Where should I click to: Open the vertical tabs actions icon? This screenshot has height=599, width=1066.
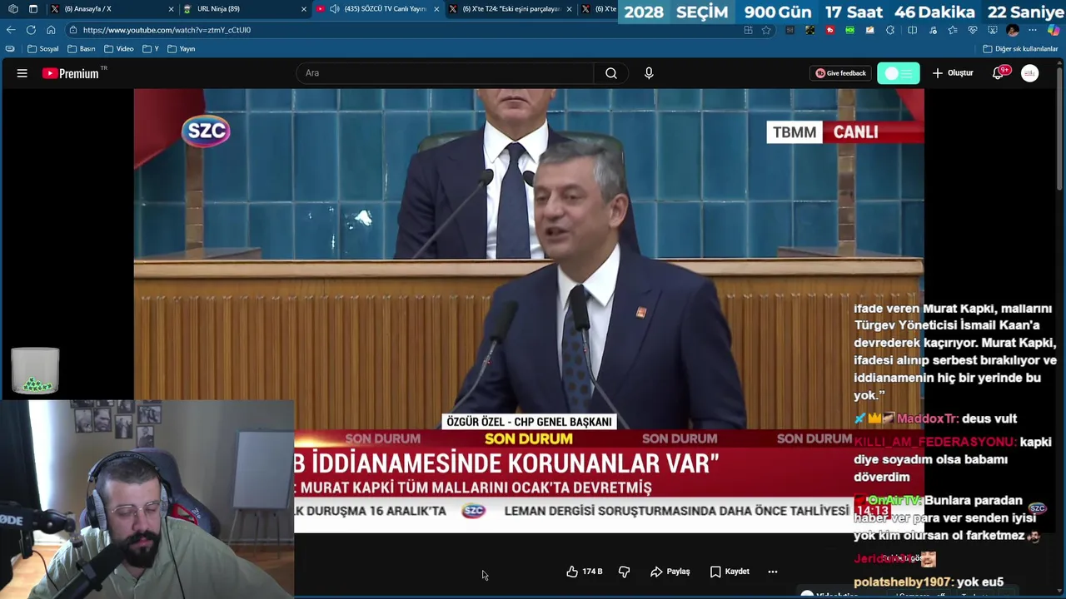click(32, 9)
